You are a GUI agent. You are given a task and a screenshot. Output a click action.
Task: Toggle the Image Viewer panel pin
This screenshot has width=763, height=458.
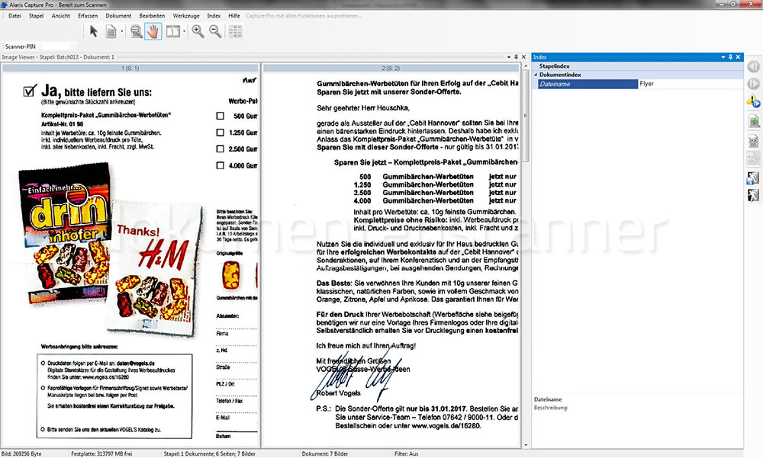pos(516,57)
